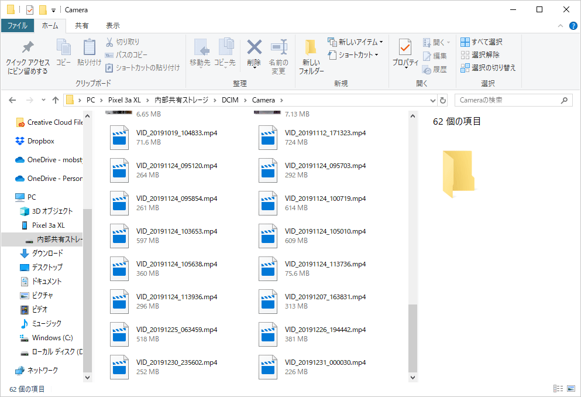Image resolution: width=581 pixels, height=397 pixels.
Task: Click the up-arrow parent folder button
Action: [56, 100]
